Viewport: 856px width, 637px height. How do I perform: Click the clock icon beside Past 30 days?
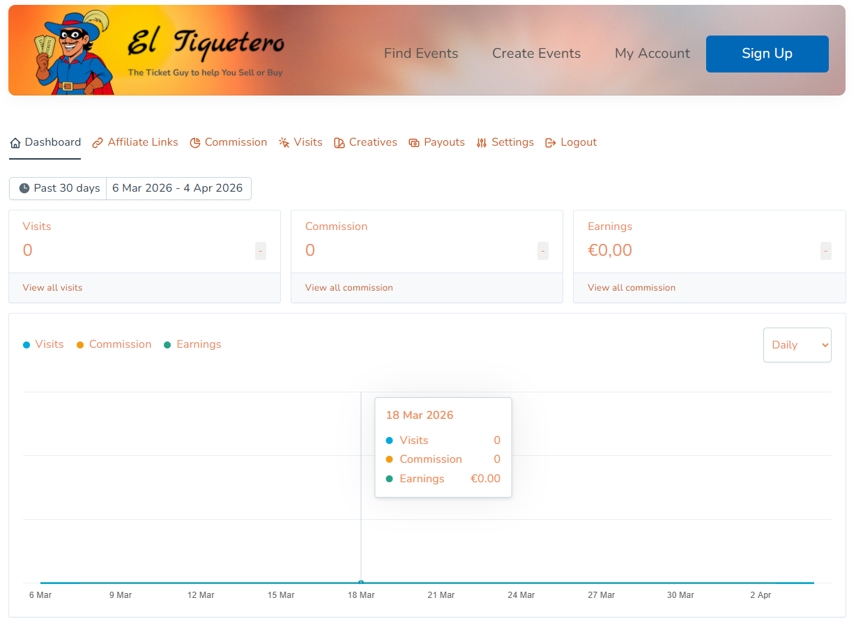pyautogui.click(x=24, y=188)
